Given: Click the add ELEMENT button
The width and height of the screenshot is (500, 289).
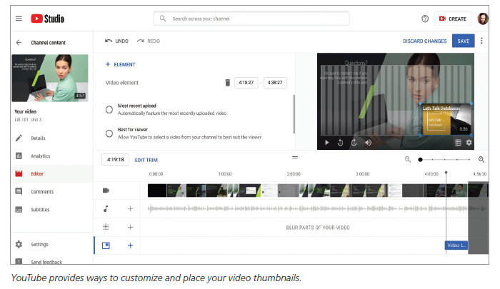Looking at the screenshot, I should coord(121,64).
